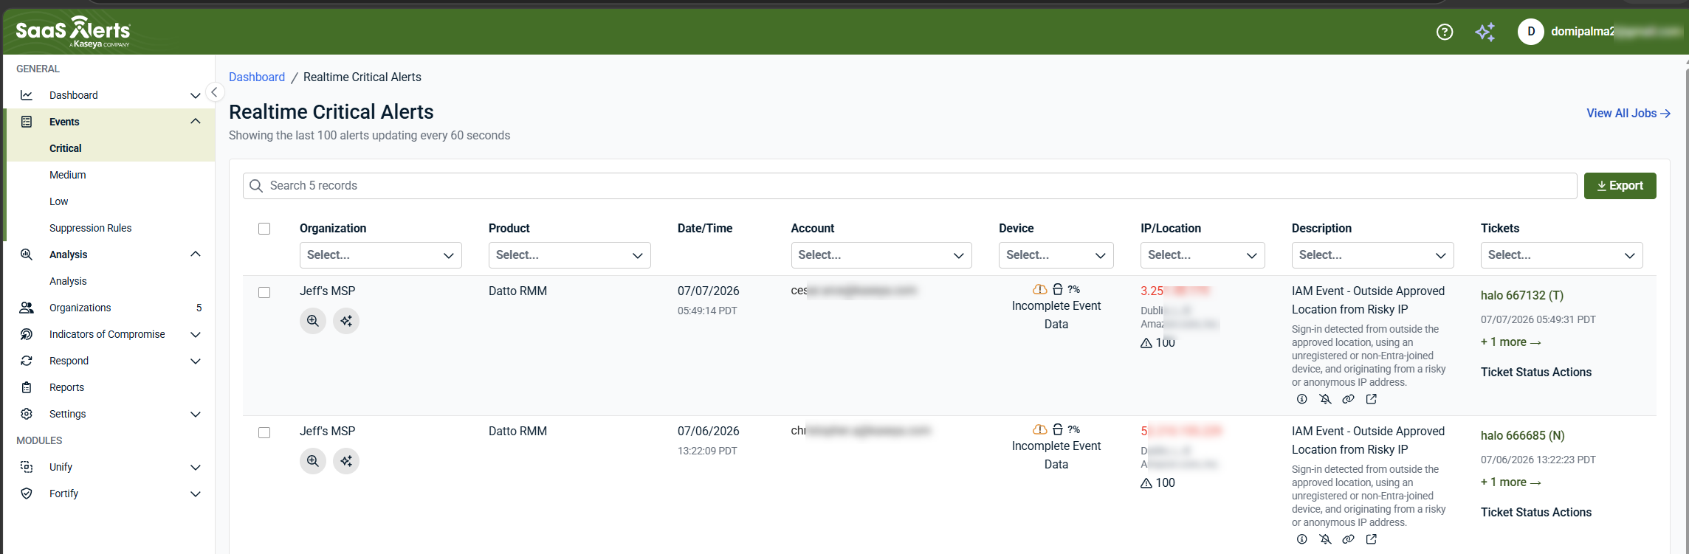Open Ticket Status Actions for halo 666685
The width and height of the screenshot is (1689, 554).
[x=1536, y=513]
